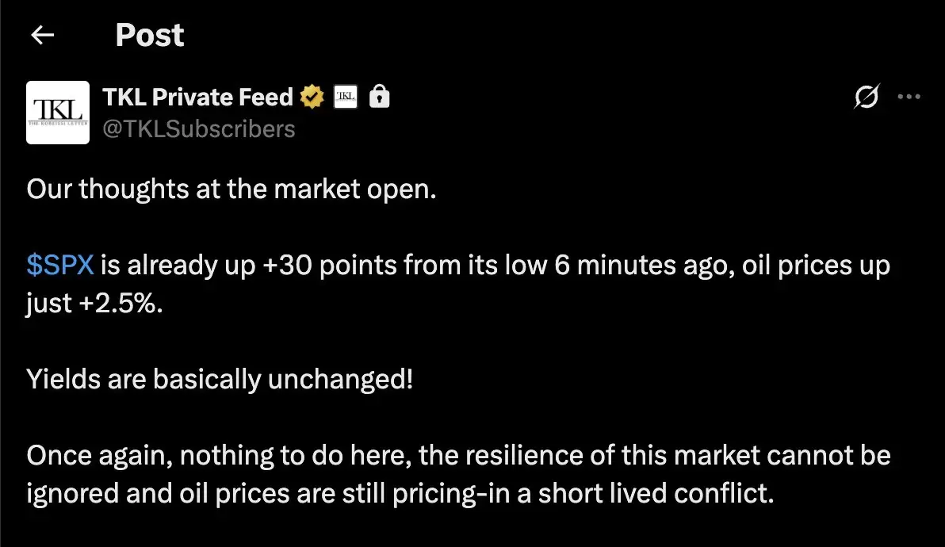The width and height of the screenshot is (945, 547).
Task: Click the small TKL affiliate badge
Action: (x=346, y=97)
